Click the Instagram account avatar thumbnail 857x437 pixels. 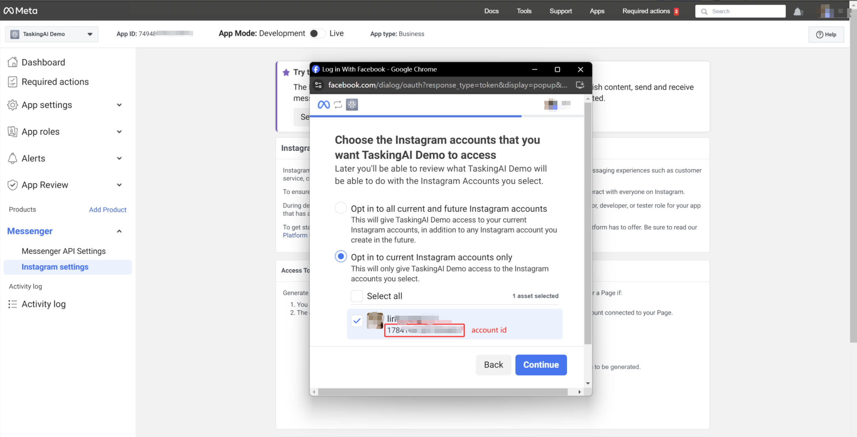coord(375,320)
